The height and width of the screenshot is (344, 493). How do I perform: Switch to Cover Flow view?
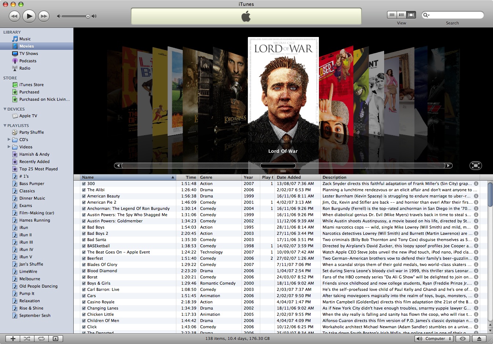(411, 15)
